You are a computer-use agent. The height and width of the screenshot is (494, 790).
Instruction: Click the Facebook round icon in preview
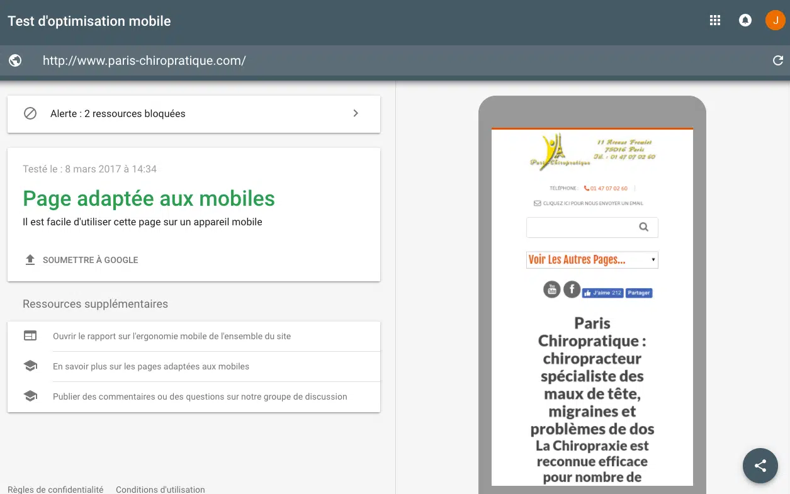[x=572, y=289]
